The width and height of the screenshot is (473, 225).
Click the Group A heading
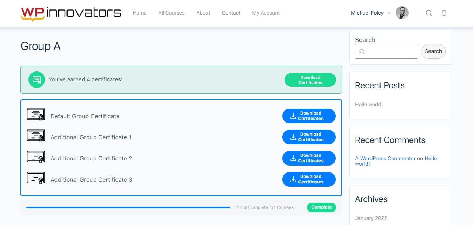coord(41,46)
